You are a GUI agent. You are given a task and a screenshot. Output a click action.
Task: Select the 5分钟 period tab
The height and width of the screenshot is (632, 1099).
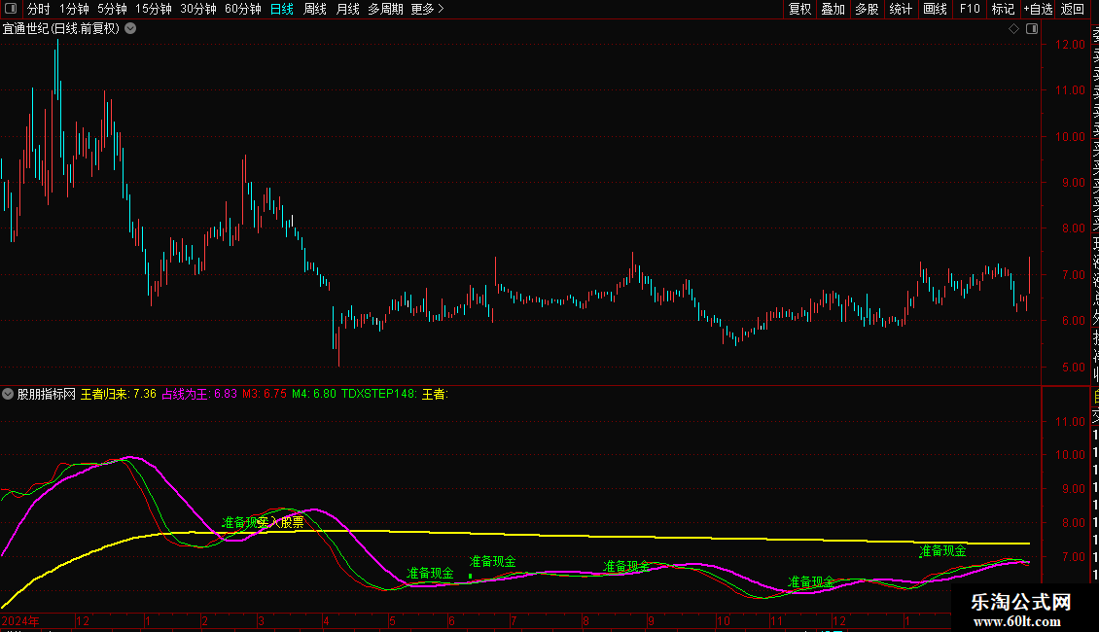point(112,9)
